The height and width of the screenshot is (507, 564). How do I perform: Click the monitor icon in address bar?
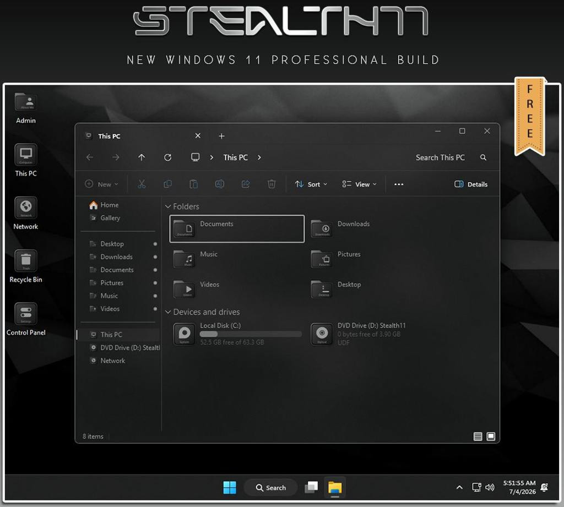(x=195, y=157)
